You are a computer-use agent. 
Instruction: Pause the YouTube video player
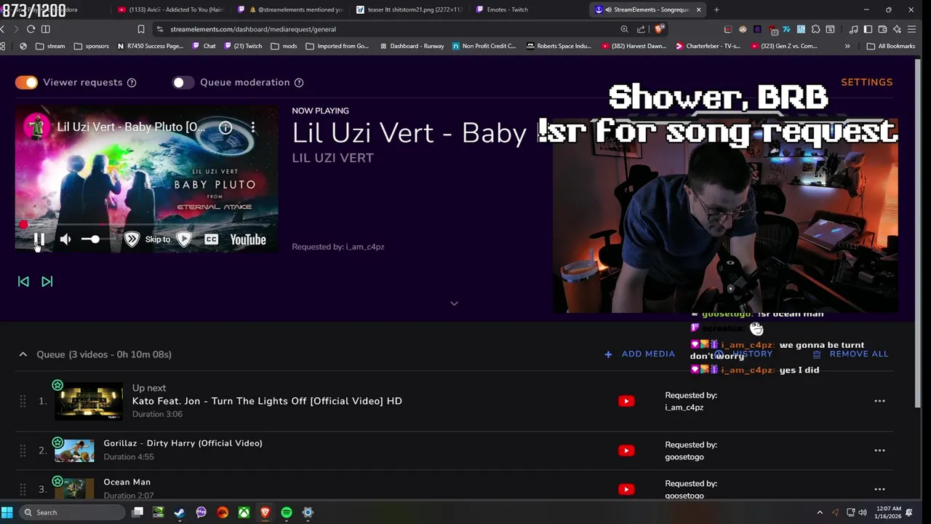pyautogui.click(x=39, y=239)
